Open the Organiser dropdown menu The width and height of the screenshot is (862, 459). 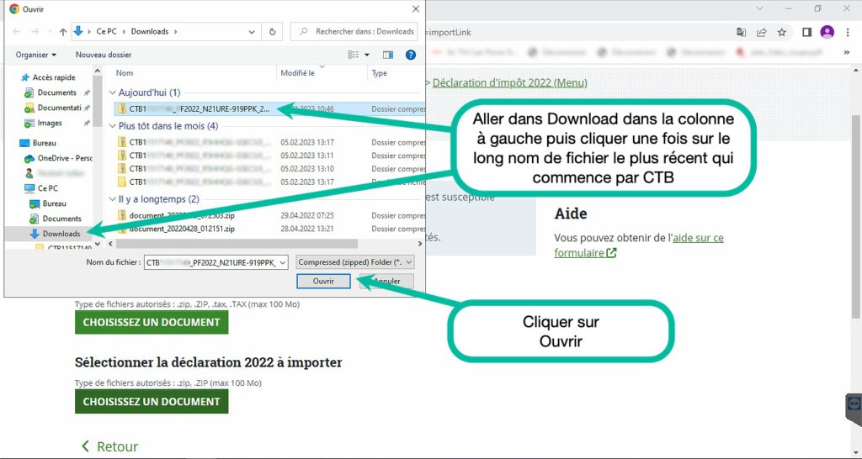[x=36, y=55]
